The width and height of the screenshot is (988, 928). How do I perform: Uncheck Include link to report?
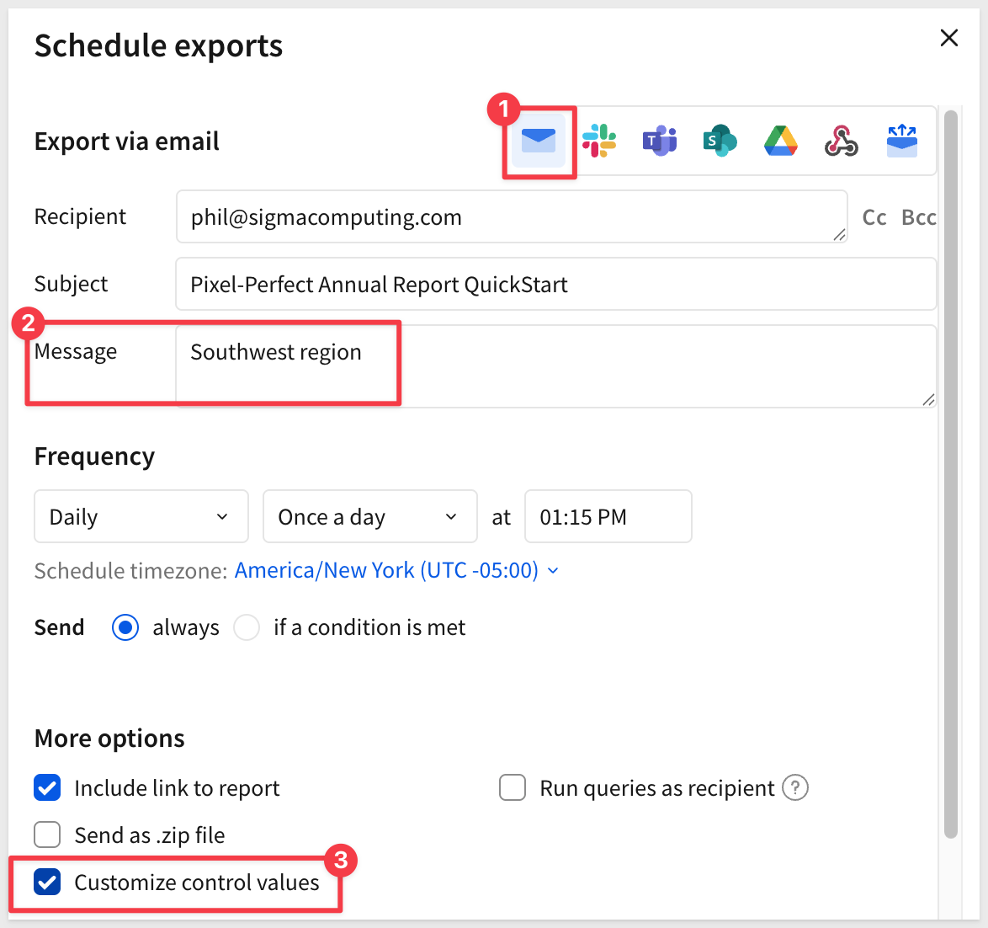click(48, 788)
